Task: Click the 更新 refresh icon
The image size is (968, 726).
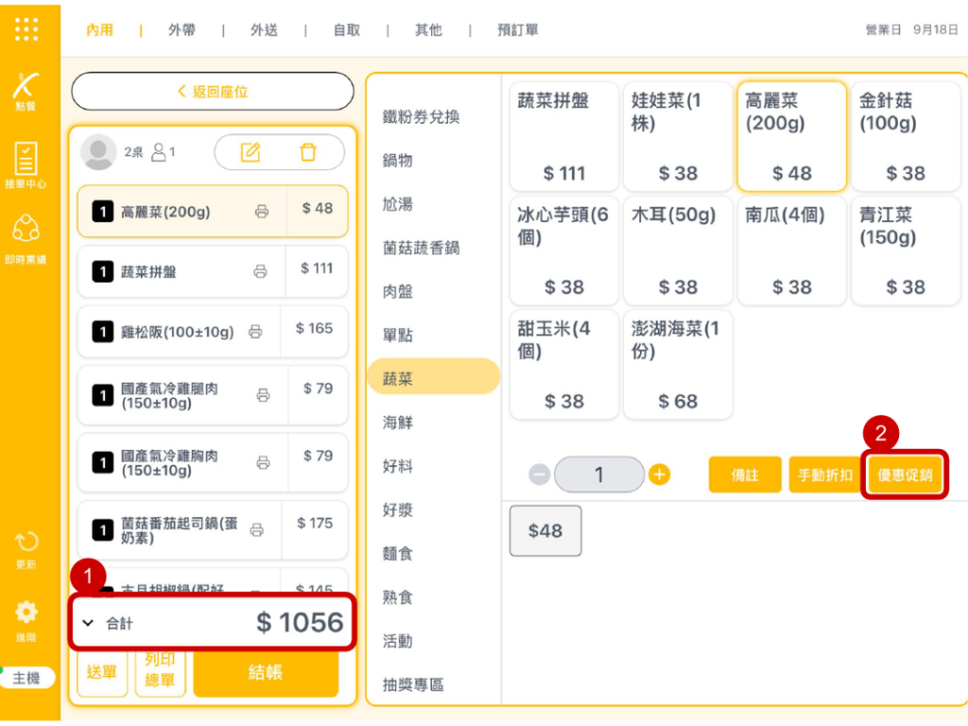Action: click(26, 548)
